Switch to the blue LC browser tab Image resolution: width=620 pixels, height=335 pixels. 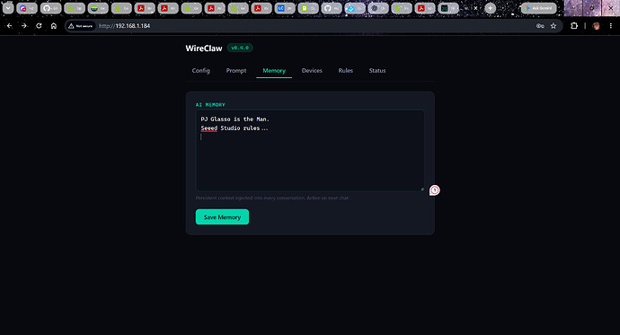pos(285,8)
